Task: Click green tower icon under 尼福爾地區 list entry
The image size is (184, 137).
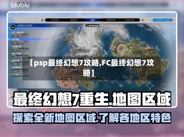Action: [x=13, y=71]
